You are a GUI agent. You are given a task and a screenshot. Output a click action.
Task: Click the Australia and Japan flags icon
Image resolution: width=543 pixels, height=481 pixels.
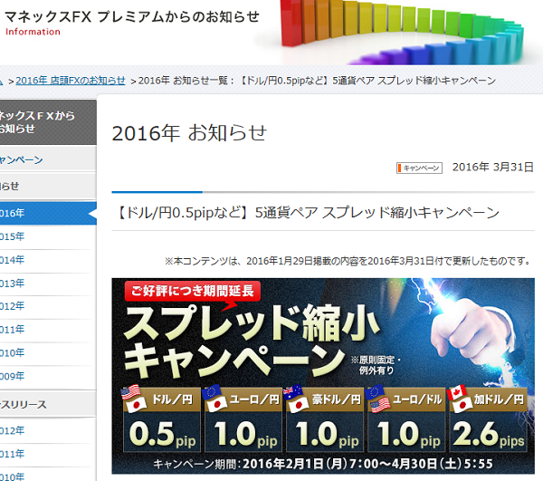click(296, 399)
